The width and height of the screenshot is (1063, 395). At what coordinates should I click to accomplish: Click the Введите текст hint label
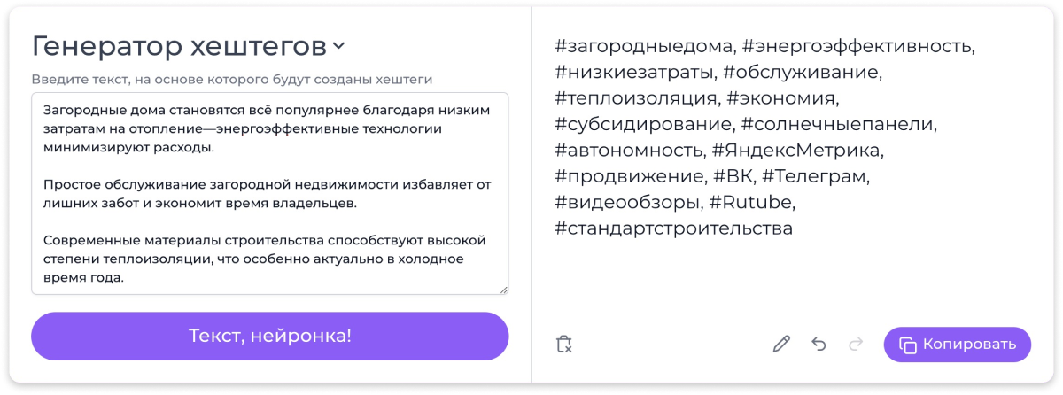[x=232, y=79]
